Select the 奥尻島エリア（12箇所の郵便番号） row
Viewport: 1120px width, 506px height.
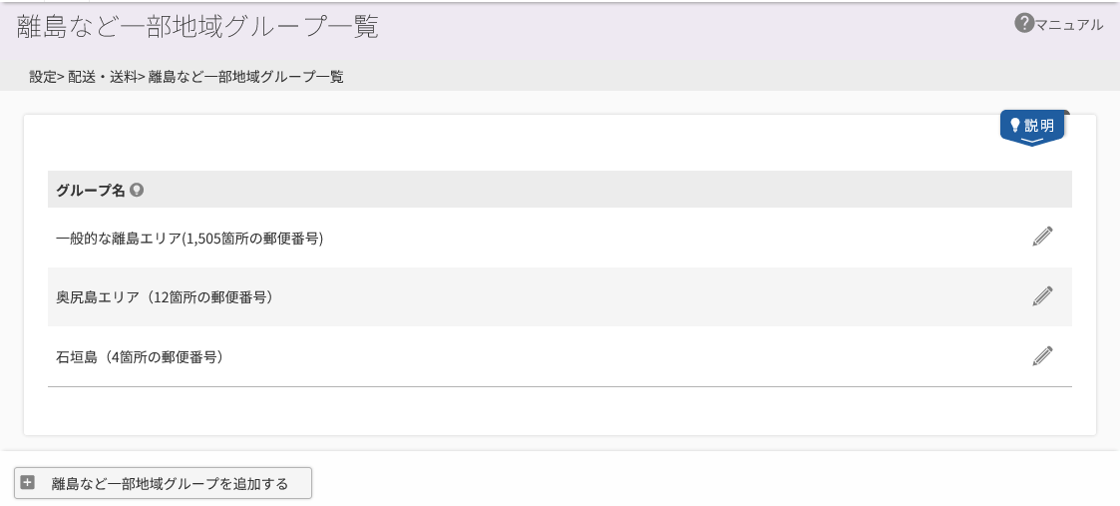click(x=560, y=297)
